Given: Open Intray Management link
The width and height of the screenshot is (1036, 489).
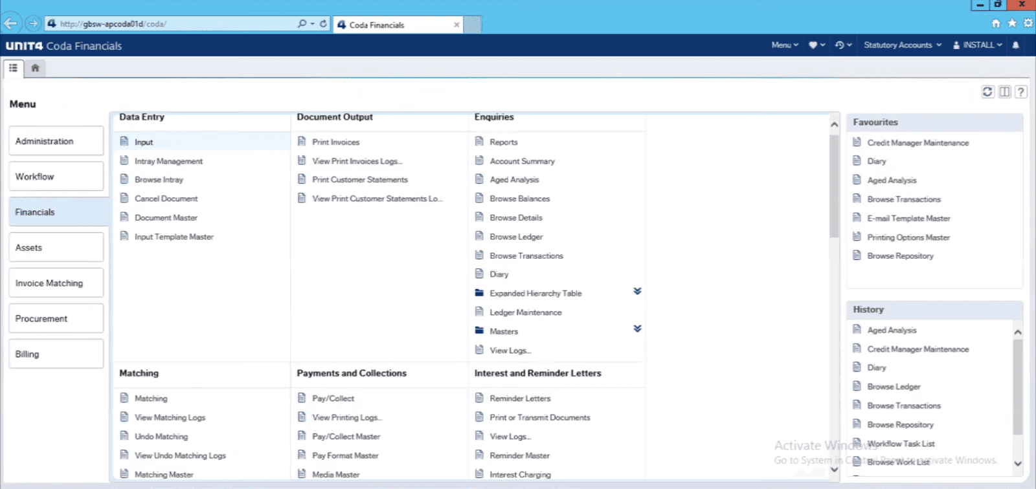Looking at the screenshot, I should point(168,162).
